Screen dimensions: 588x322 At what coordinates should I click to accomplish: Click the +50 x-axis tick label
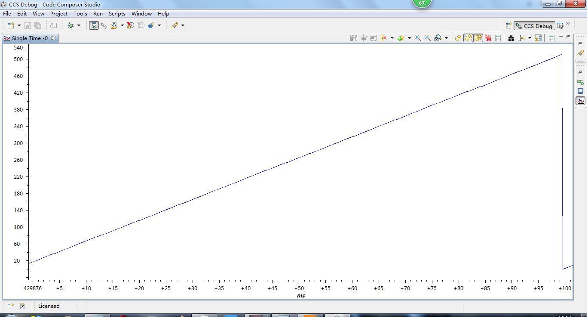coord(299,288)
